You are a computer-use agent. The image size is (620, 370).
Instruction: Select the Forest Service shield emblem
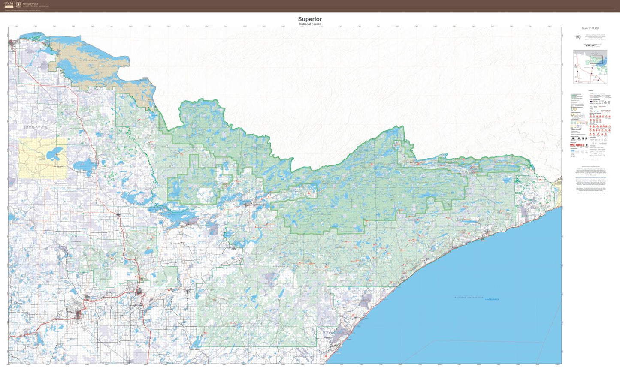point(18,4)
